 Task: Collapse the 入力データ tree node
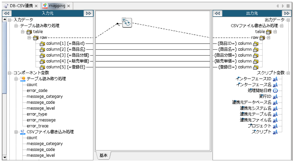point(10,20)
